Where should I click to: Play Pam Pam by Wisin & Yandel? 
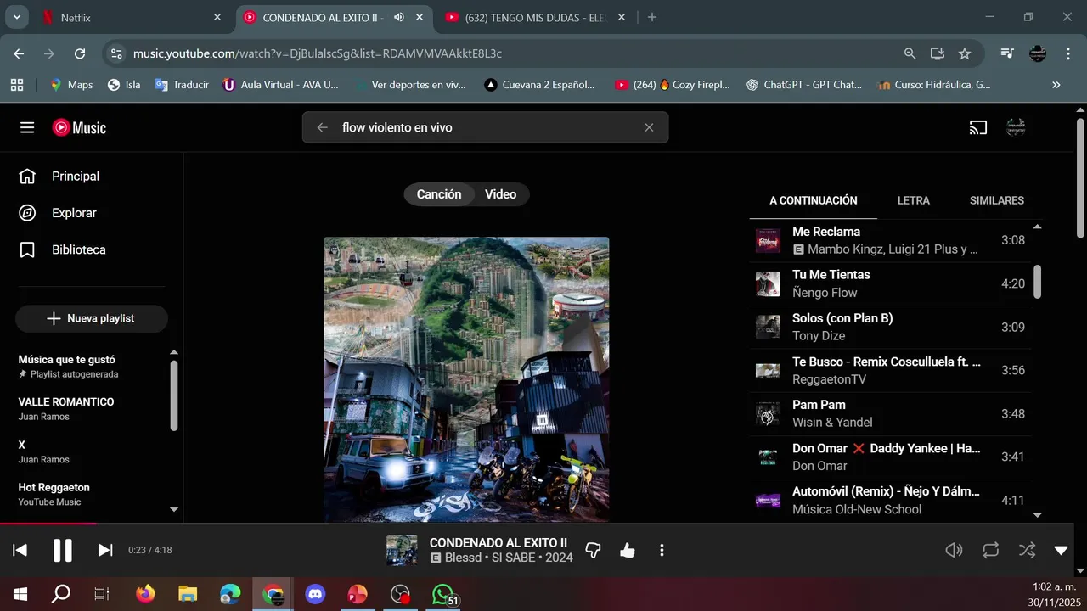click(x=890, y=413)
